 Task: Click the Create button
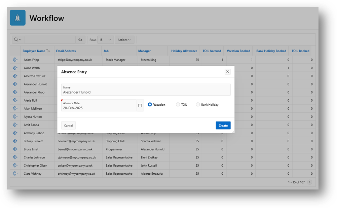click(x=223, y=126)
